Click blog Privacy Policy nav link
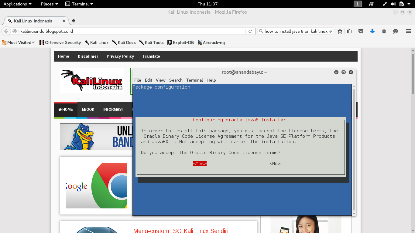This screenshot has width=415, height=233. [120, 56]
